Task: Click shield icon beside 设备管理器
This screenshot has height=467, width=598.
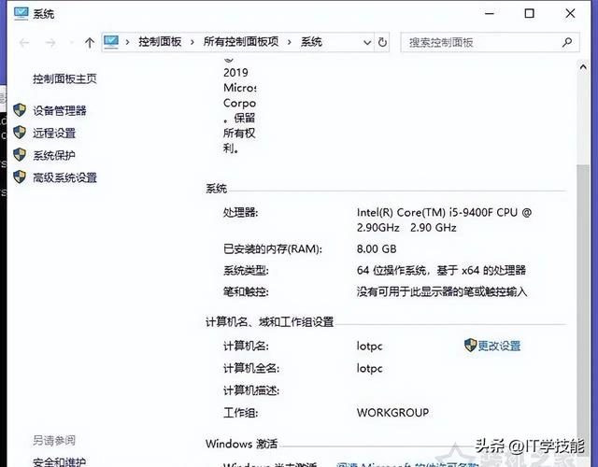Action: (20, 110)
